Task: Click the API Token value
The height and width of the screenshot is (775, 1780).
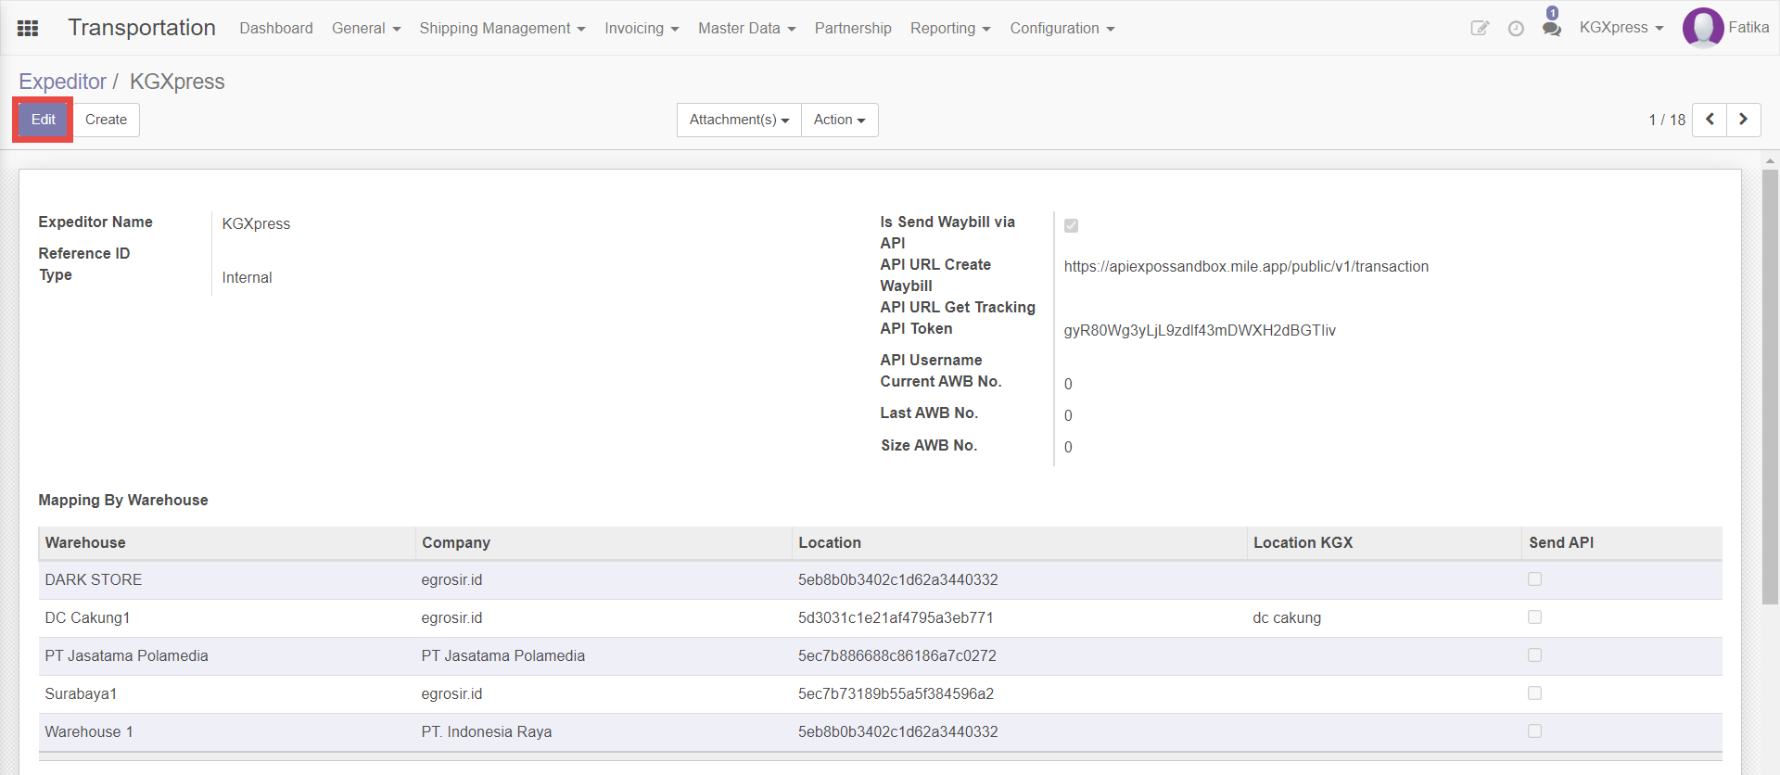Action: tap(1200, 331)
